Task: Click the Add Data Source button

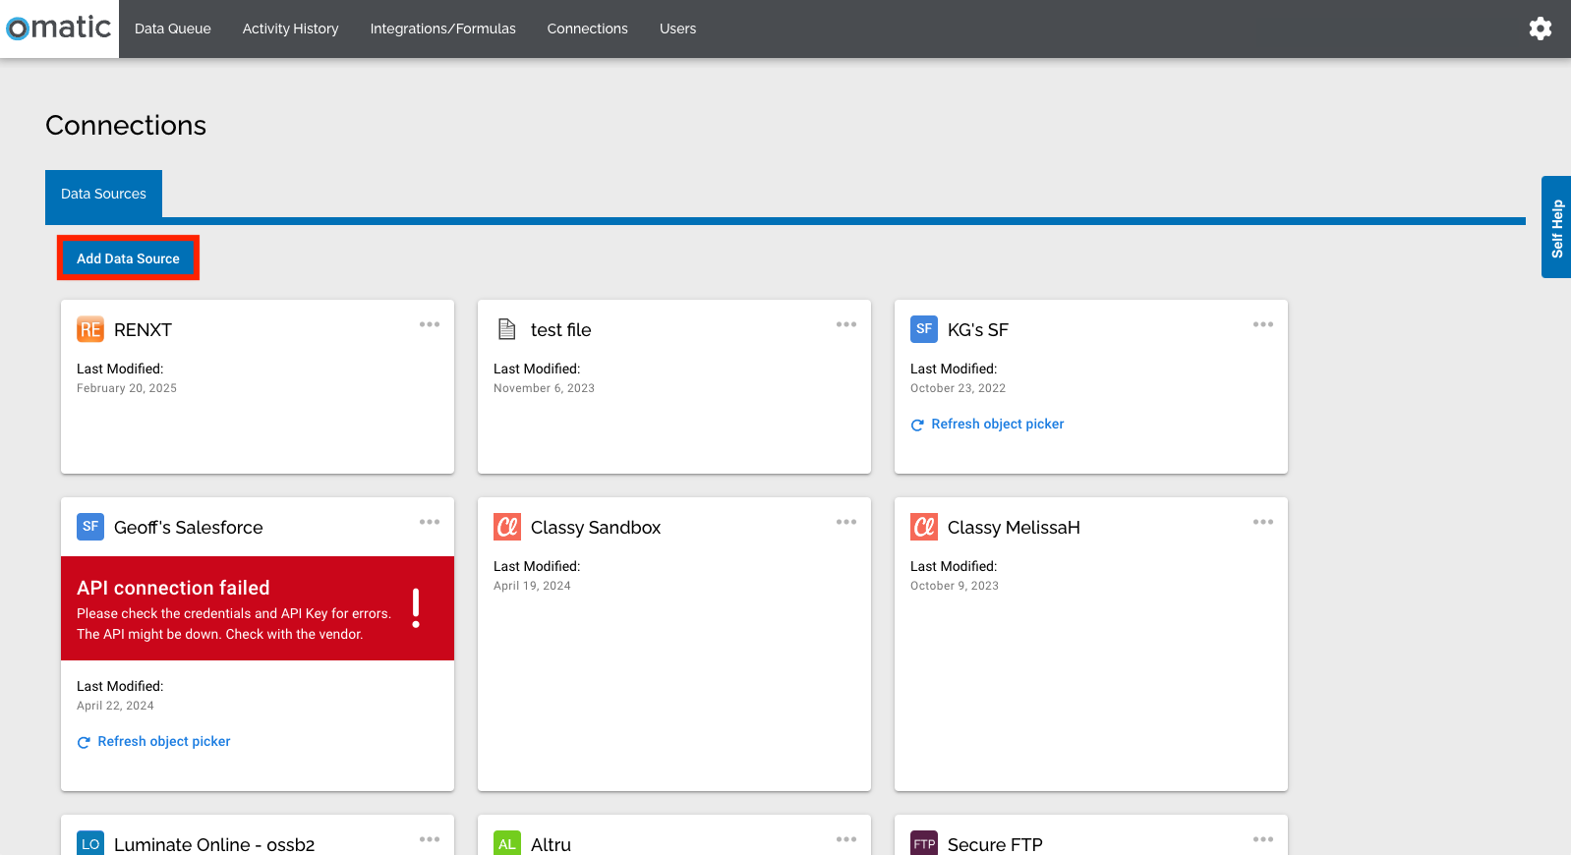Action: tap(128, 258)
